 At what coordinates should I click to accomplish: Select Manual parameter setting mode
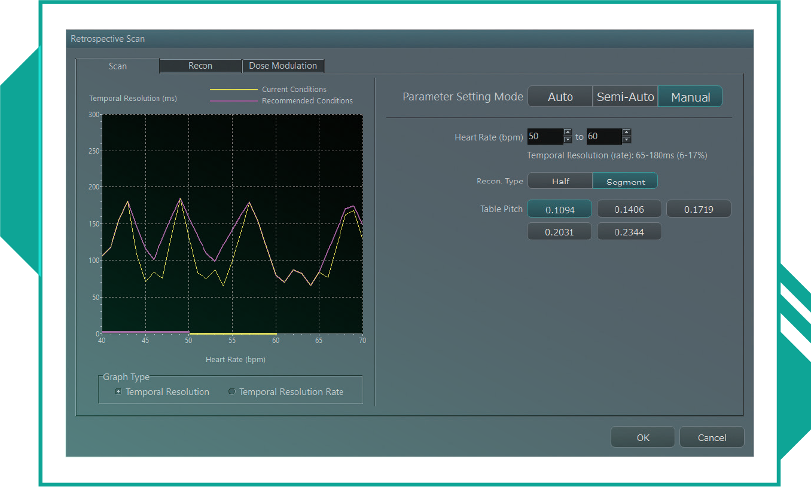tap(690, 97)
